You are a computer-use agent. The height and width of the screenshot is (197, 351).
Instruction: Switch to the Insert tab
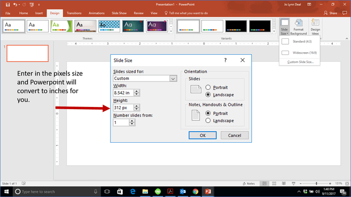point(38,13)
